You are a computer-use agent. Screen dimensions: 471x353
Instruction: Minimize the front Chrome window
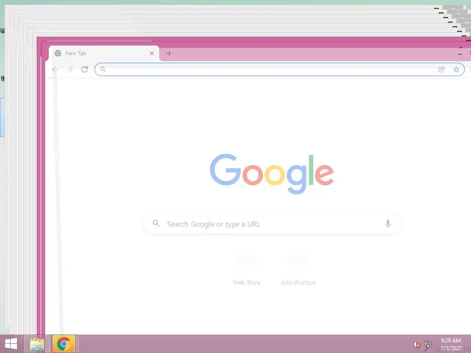(x=460, y=54)
